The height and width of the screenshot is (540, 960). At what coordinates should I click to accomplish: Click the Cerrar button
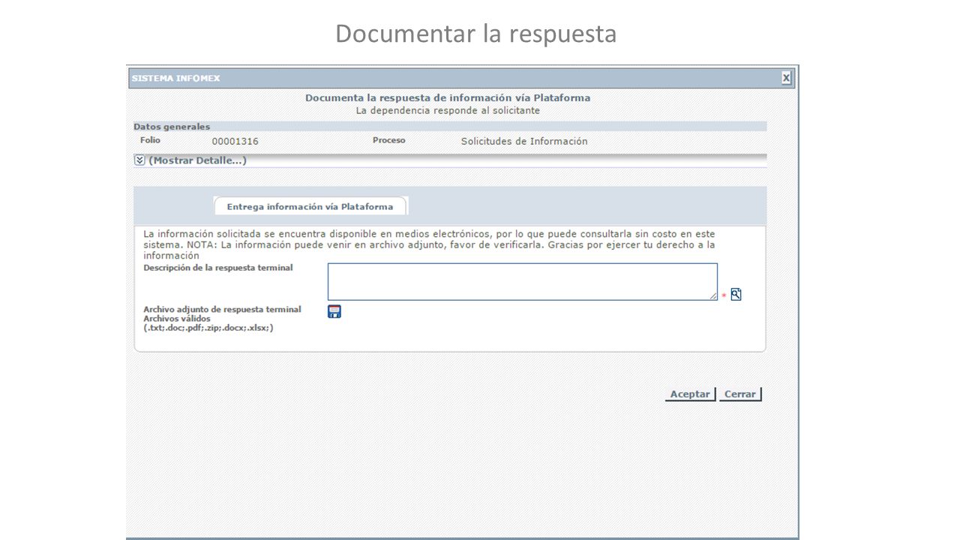click(x=740, y=394)
